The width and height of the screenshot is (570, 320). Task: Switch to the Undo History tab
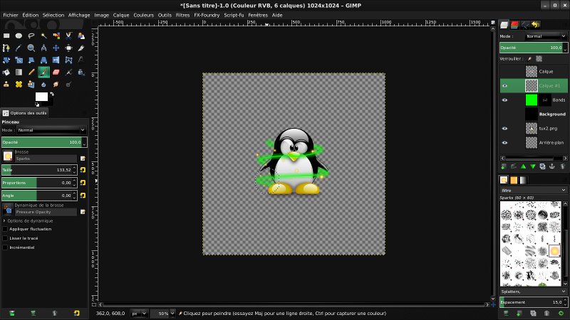[x=536, y=25]
